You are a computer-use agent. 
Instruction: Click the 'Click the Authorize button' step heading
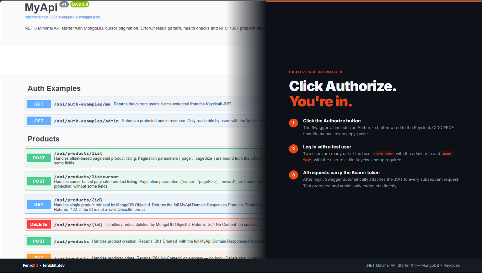(x=332, y=121)
